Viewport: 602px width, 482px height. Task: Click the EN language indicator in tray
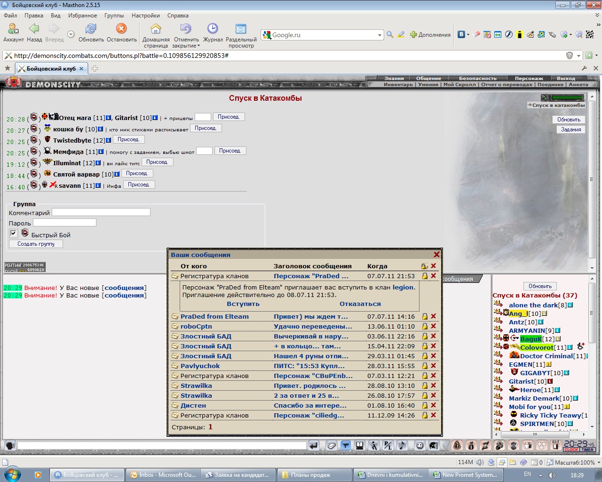click(527, 474)
